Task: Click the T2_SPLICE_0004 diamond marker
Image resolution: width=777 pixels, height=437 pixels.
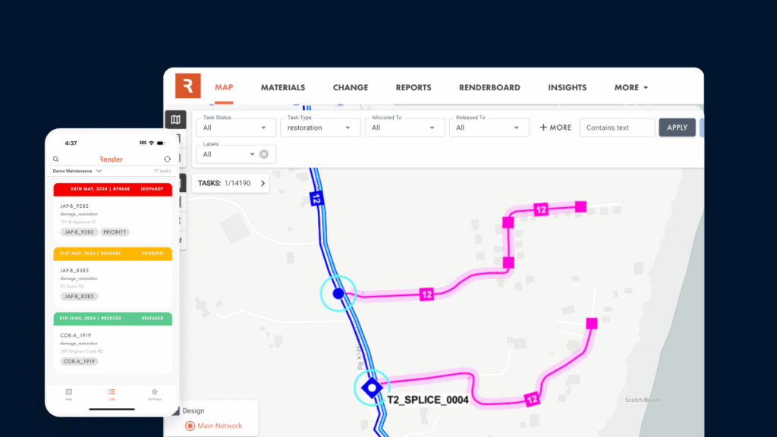Action: (x=371, y=388)
